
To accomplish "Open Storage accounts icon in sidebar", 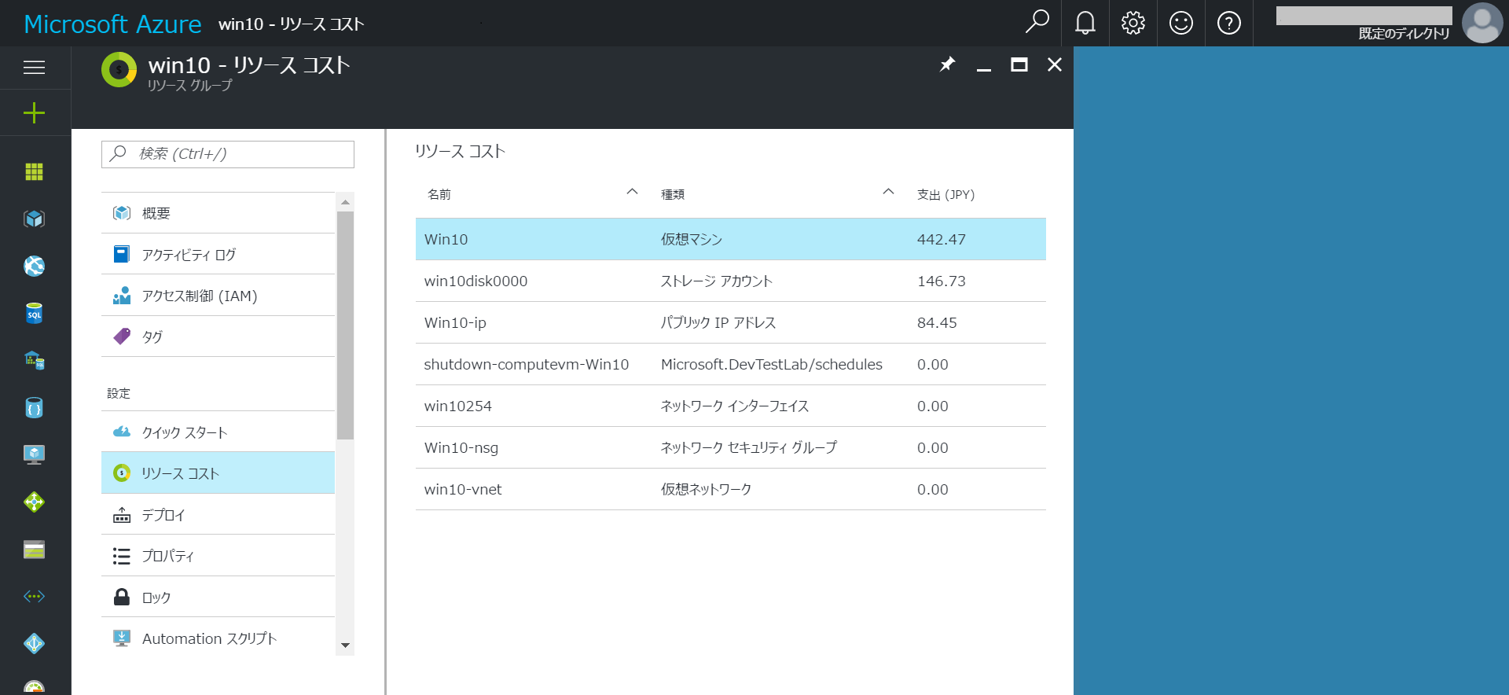I will pos(34,549).
